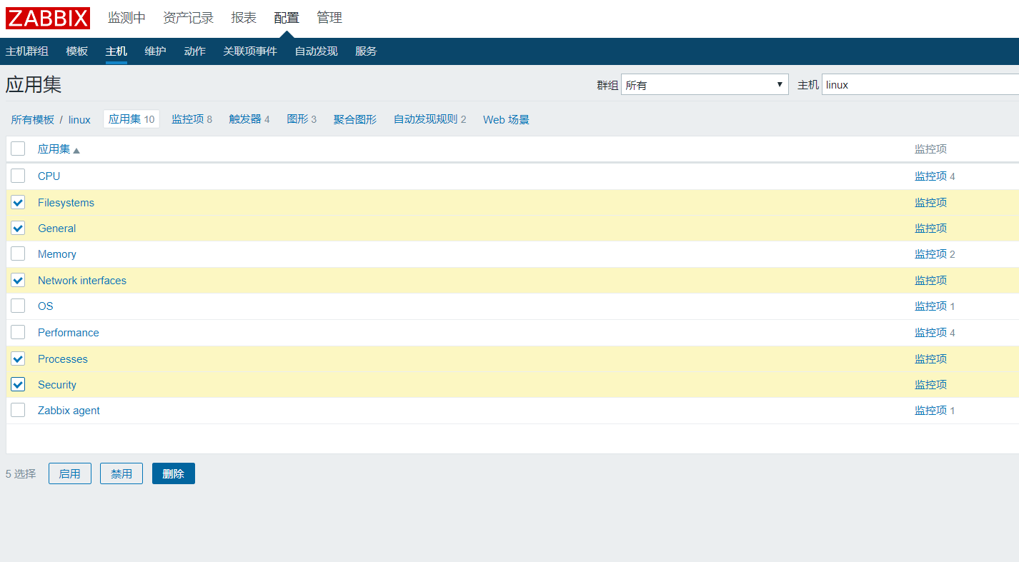Image resolution: width=1019 pixels, height=562 pixels.
Task: Uncheck the Processes checkbox
Action: coord(18,358)
